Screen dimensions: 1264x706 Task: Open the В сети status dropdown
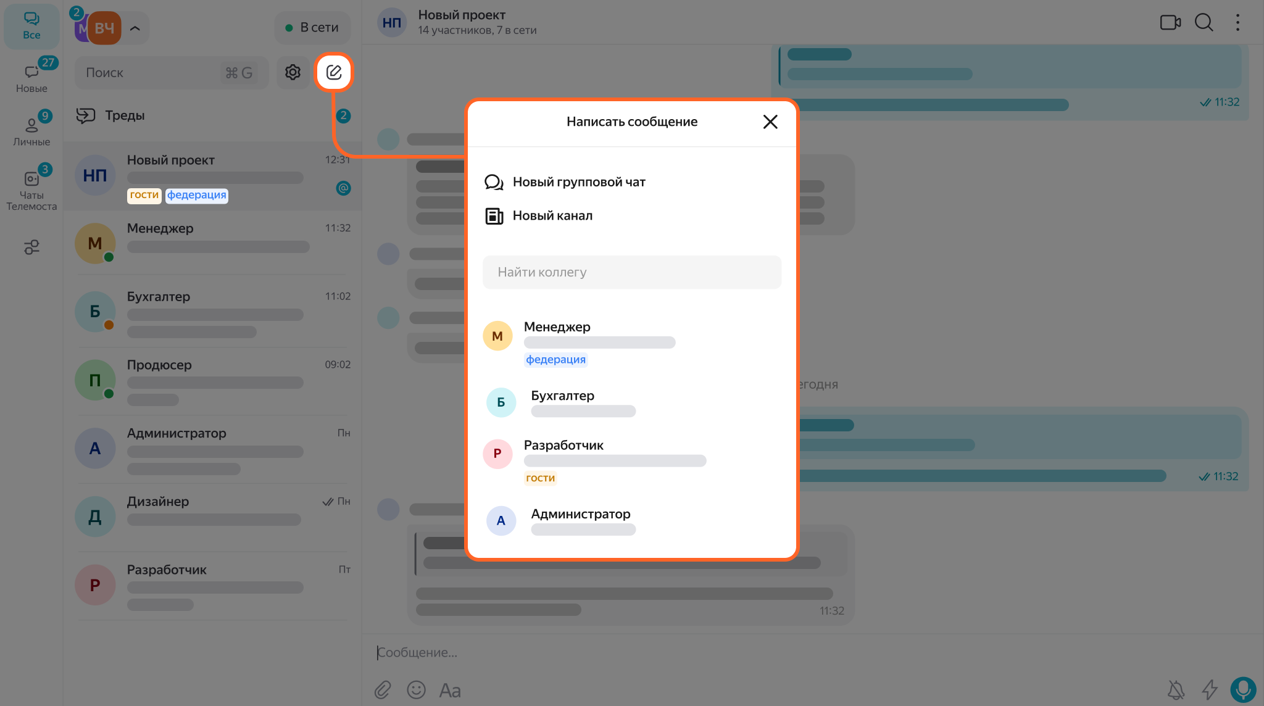coord(312,28)
